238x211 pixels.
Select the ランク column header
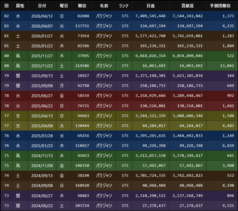coord(124,6)
